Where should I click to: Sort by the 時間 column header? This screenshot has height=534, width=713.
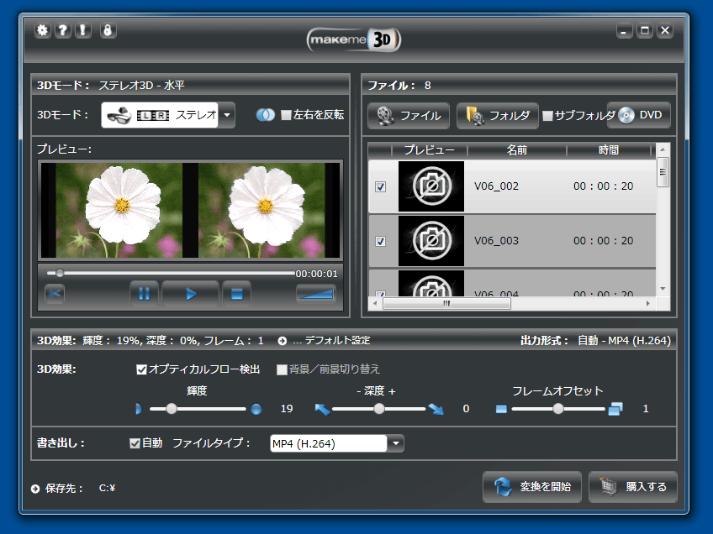[609, 149]
